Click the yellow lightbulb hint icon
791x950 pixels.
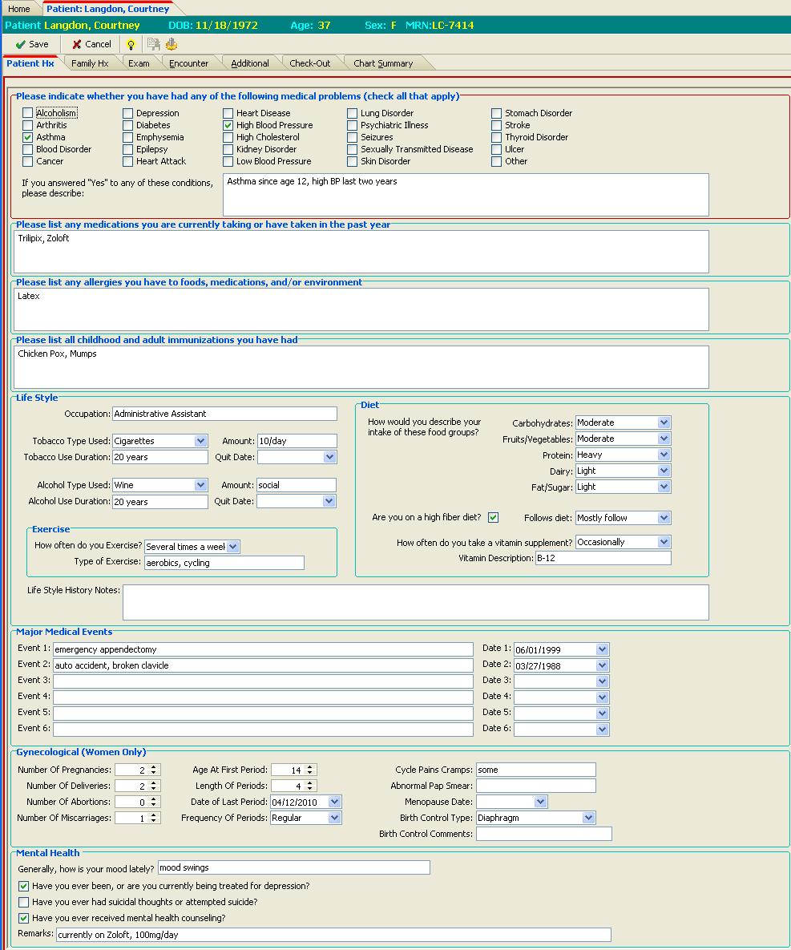(131, 44)
